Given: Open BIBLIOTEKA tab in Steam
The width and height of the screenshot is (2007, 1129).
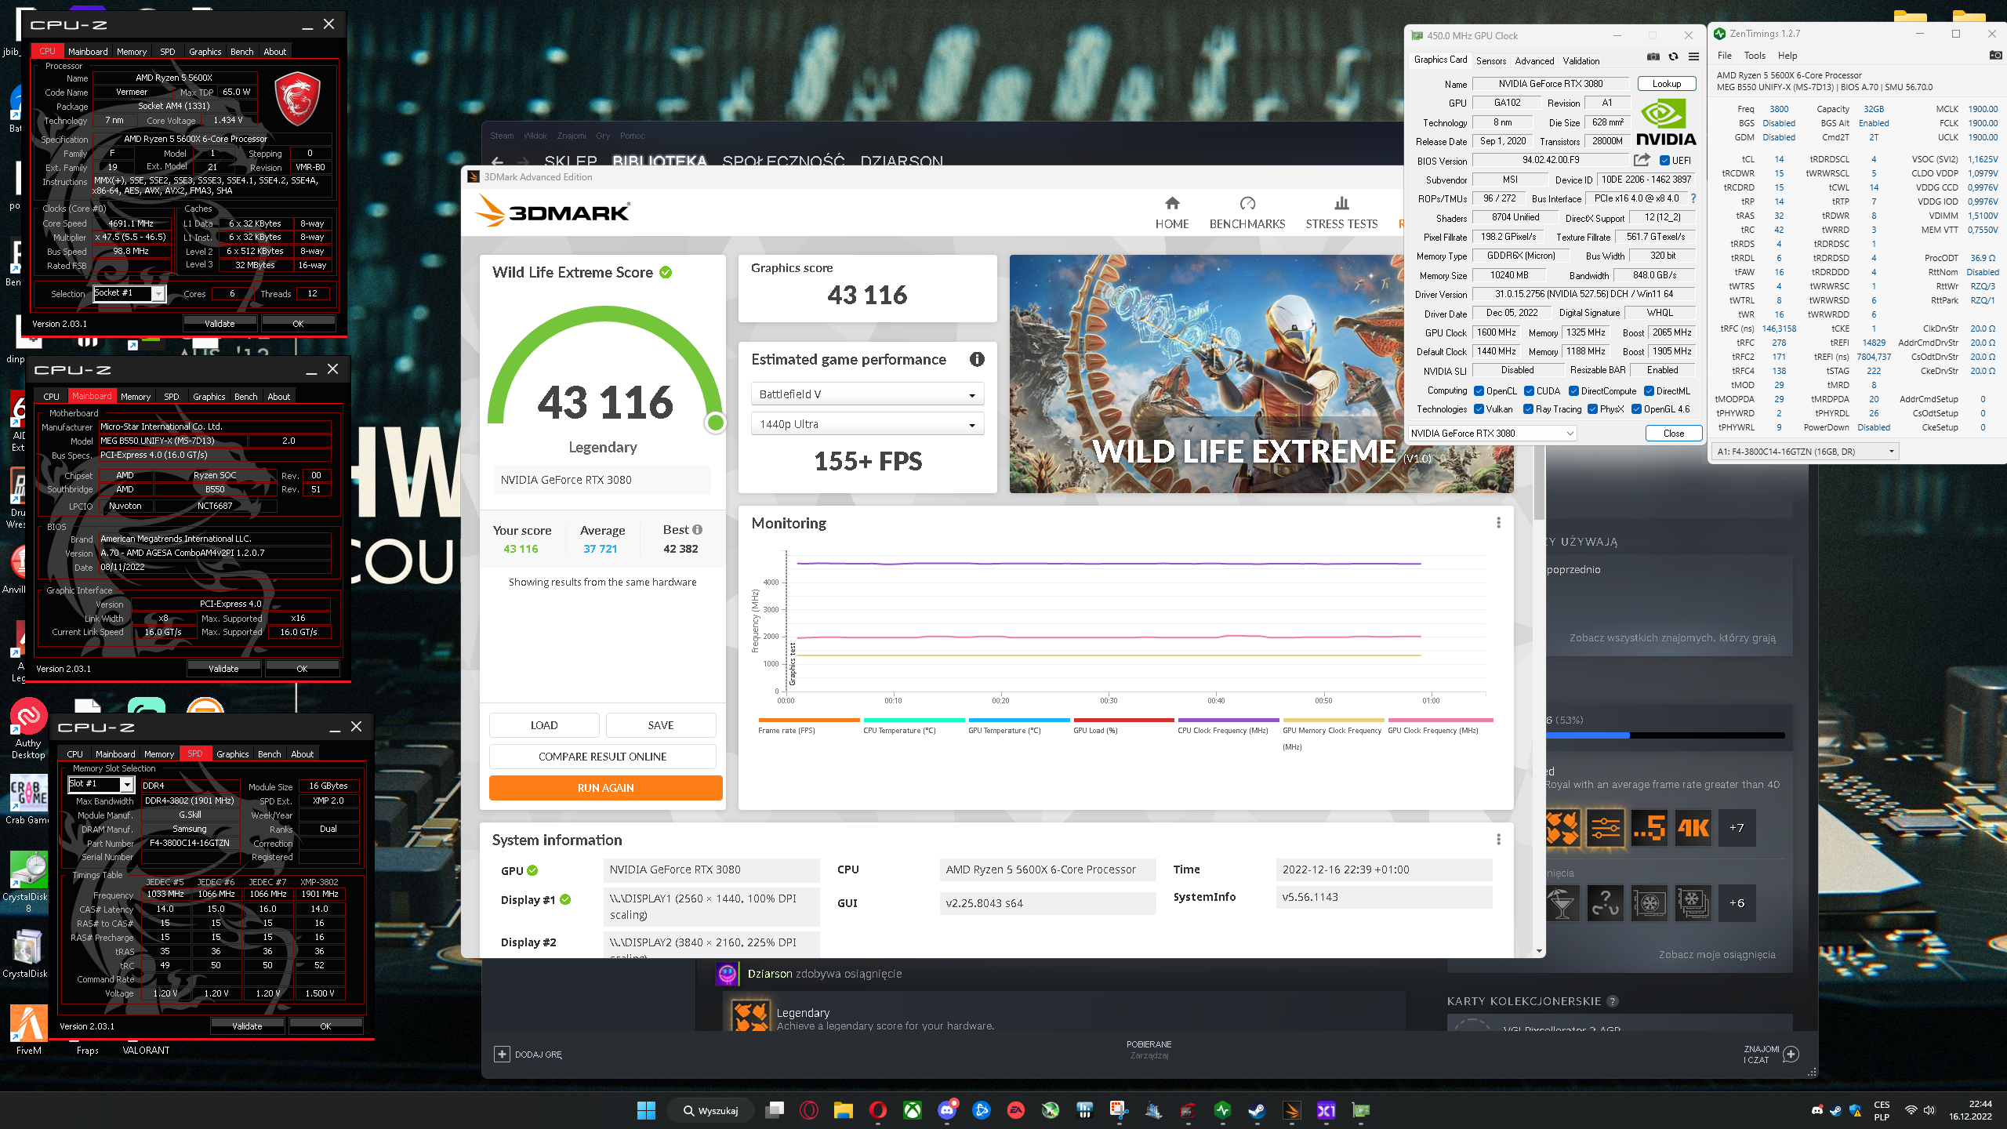Looking at the screenshot, I should coord(659,161).
